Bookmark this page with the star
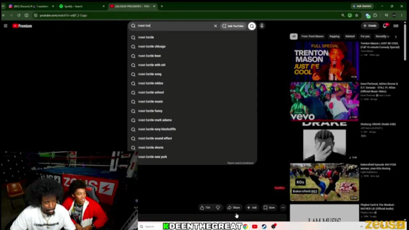 357,15
